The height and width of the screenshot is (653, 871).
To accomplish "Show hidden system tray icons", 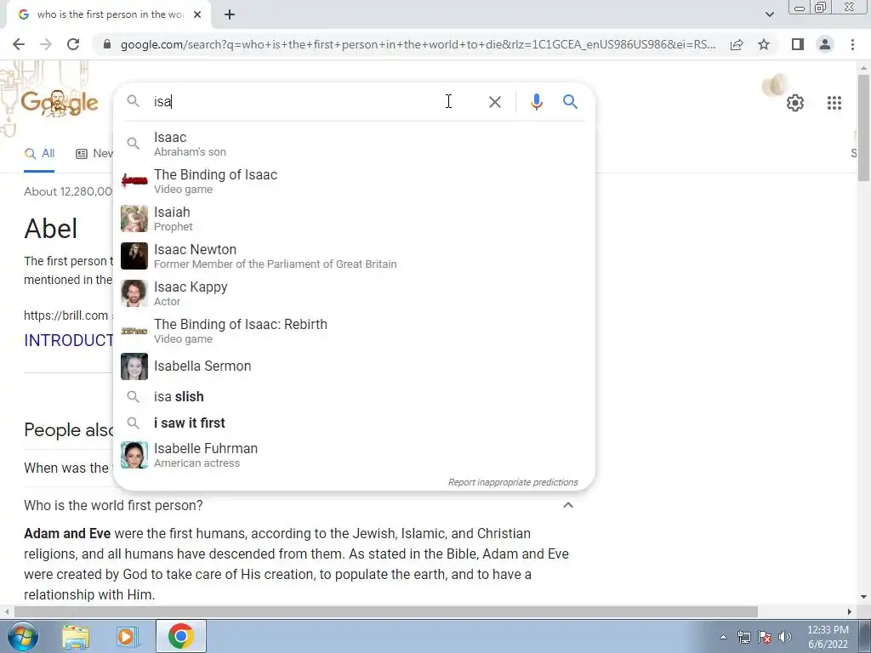I will (723, 637).
